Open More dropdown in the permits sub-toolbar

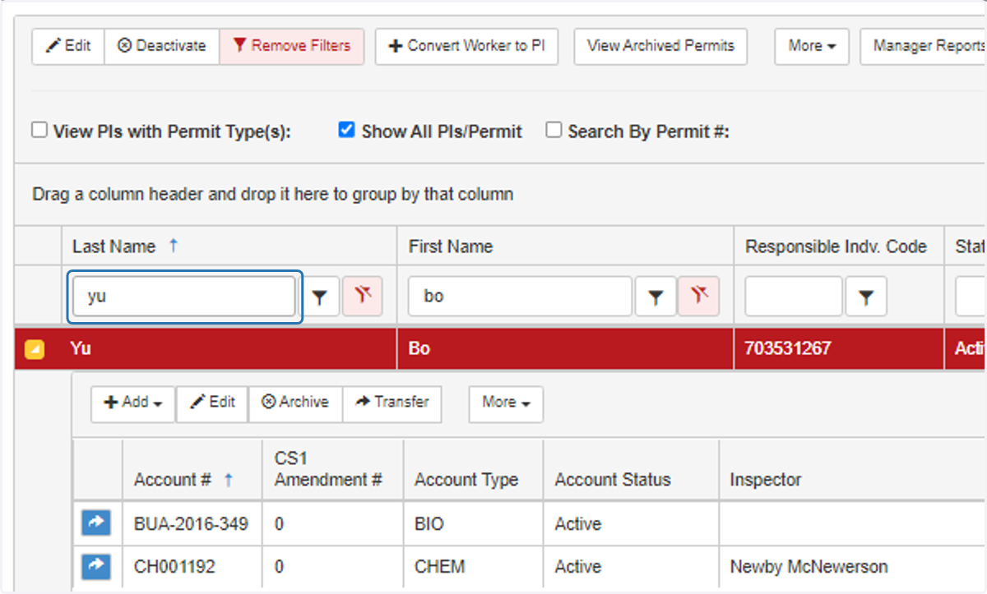coord(506,403)
